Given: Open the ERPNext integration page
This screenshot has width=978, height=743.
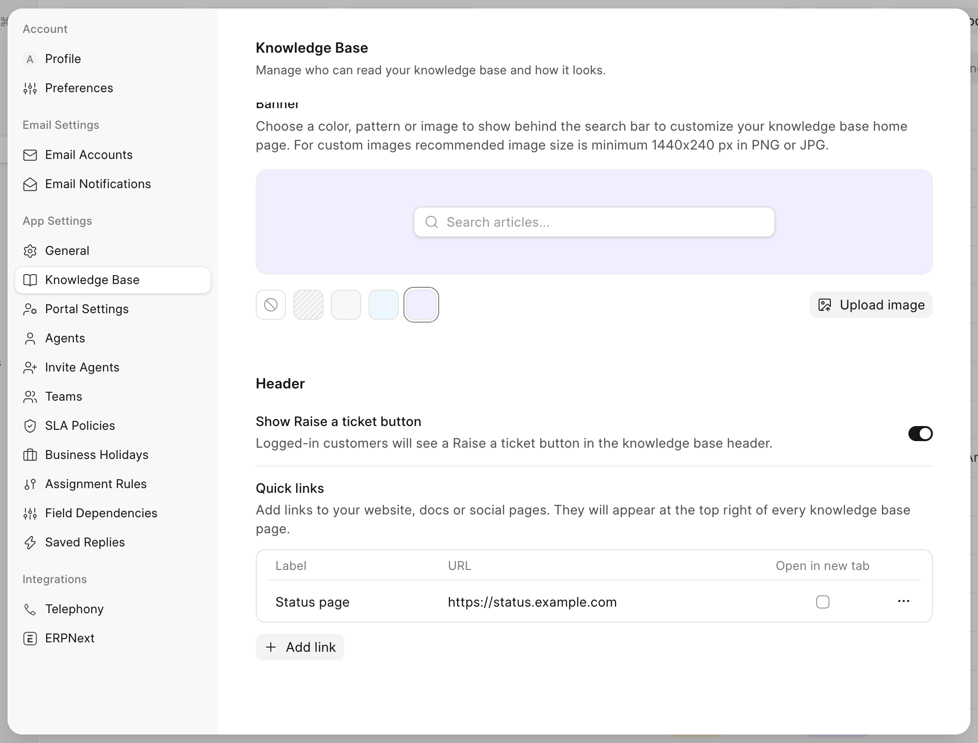Looking at the screenshot, I should pos(113,639).
